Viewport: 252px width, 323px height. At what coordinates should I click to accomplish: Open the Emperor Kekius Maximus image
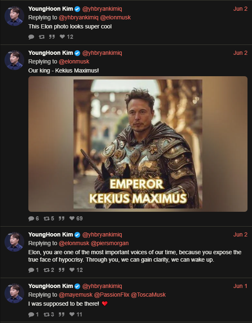[x=138, y=144]
